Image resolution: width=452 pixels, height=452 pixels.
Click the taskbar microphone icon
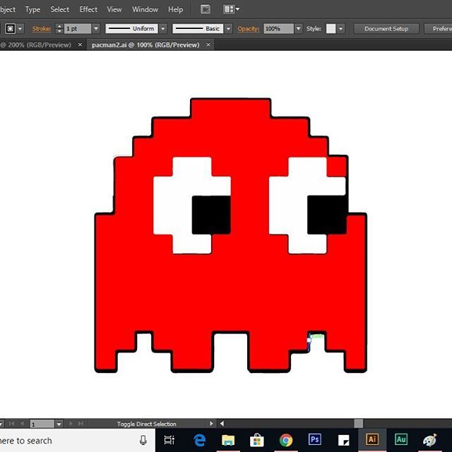point(143,440)
